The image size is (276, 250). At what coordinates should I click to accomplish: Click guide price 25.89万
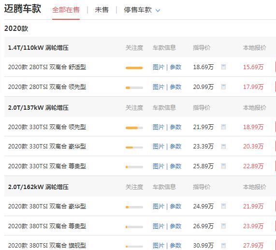point(203,166)
